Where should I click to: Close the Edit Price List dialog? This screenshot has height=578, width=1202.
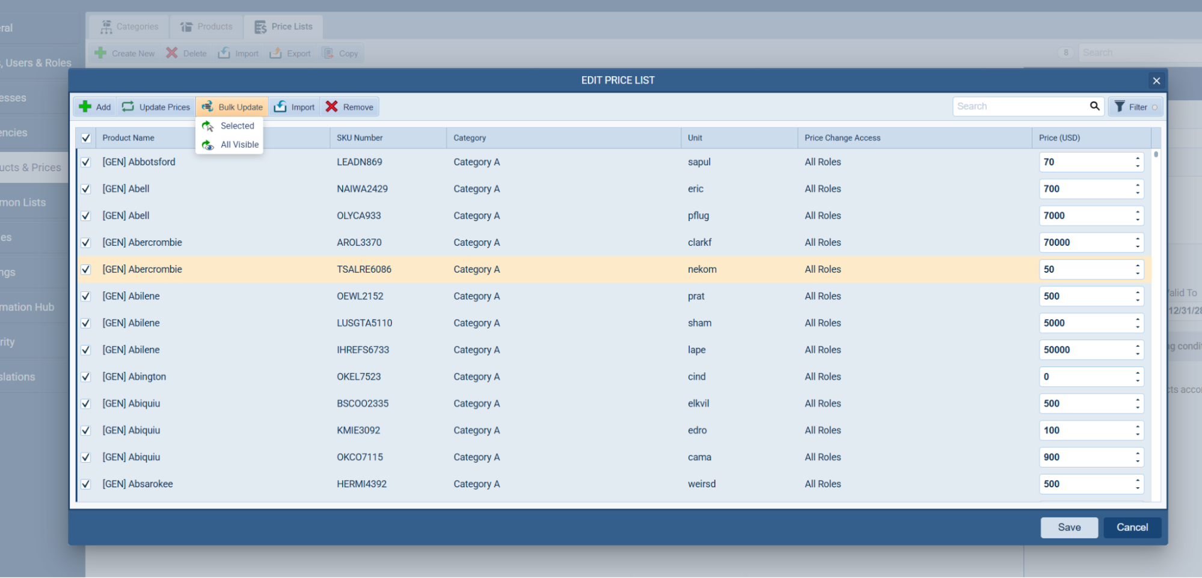1156,81
